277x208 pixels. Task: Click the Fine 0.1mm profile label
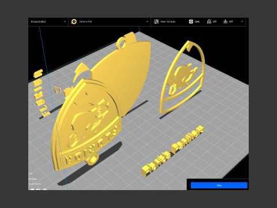tap(168, 21)
